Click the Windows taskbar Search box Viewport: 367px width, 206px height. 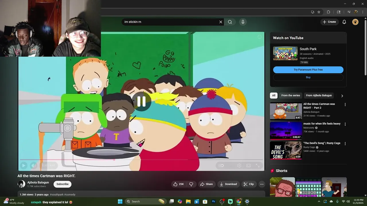(x=146, y=201)
